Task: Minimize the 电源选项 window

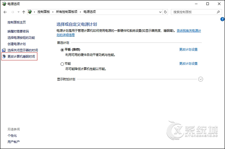Action: click(x=196, y=4)
